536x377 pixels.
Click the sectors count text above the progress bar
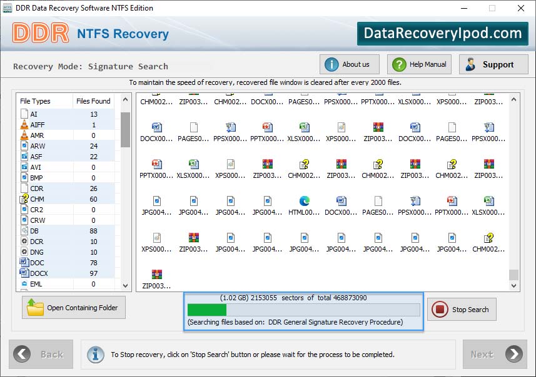pos(293,298)
